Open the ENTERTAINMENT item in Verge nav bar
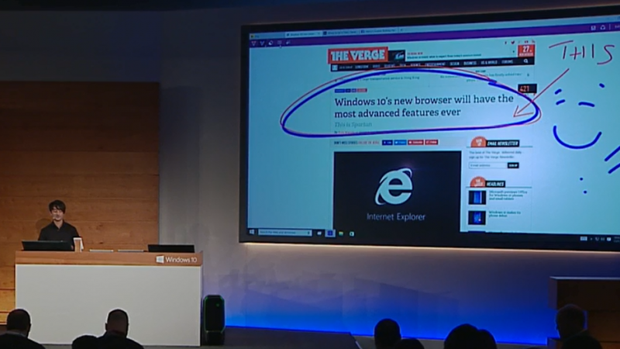Viewport: 620px width, 349px height. (x=436, y=64)
